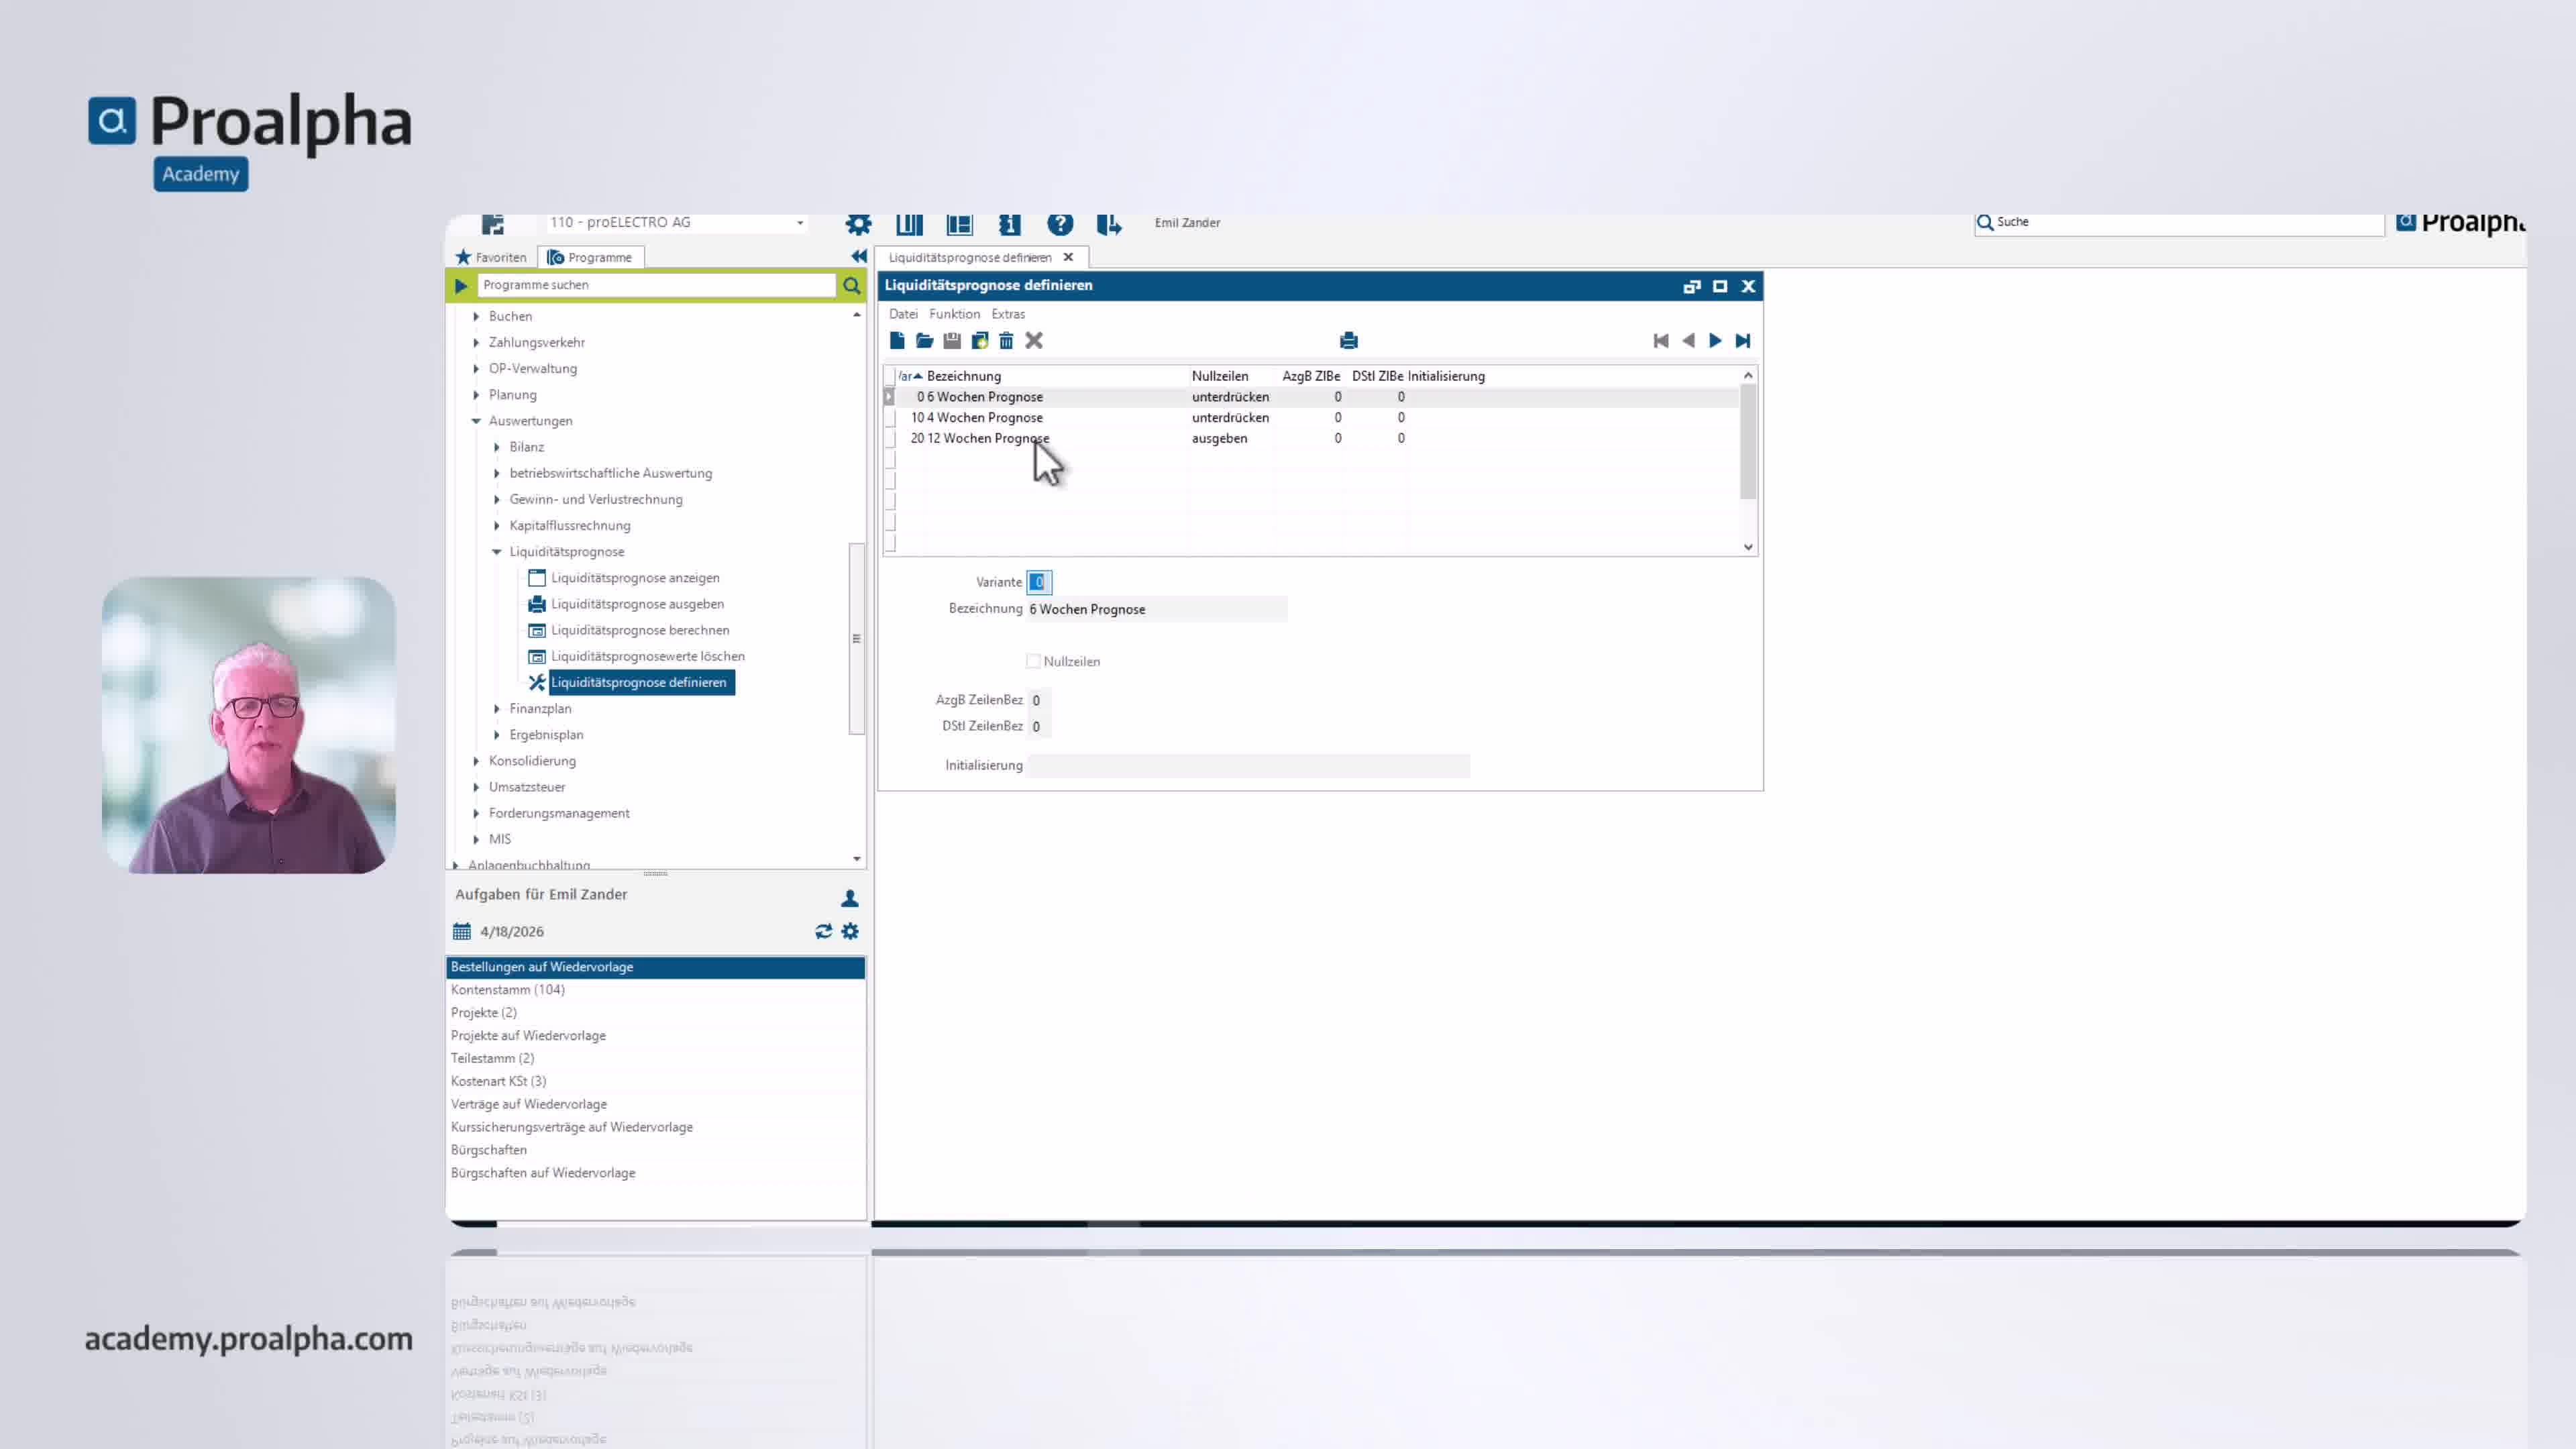Switch to the Favoriten tab
Image resolution: width=2576 pixels, height=1449 pixels.
(x=491, y=257)
